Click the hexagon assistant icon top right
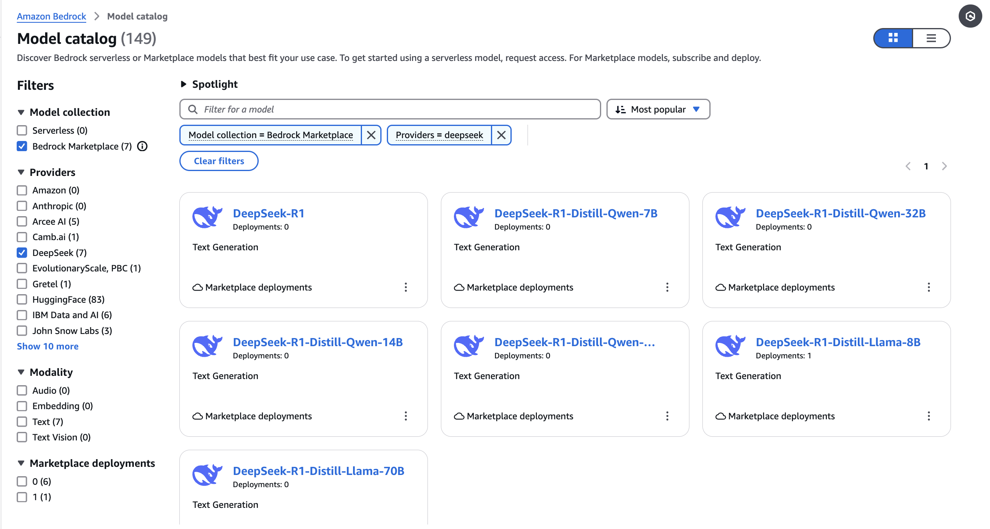 click(970, 16)
